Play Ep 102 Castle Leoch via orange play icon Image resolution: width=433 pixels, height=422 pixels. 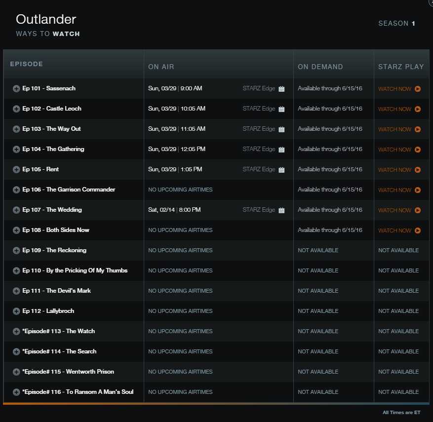click(418, 109)
